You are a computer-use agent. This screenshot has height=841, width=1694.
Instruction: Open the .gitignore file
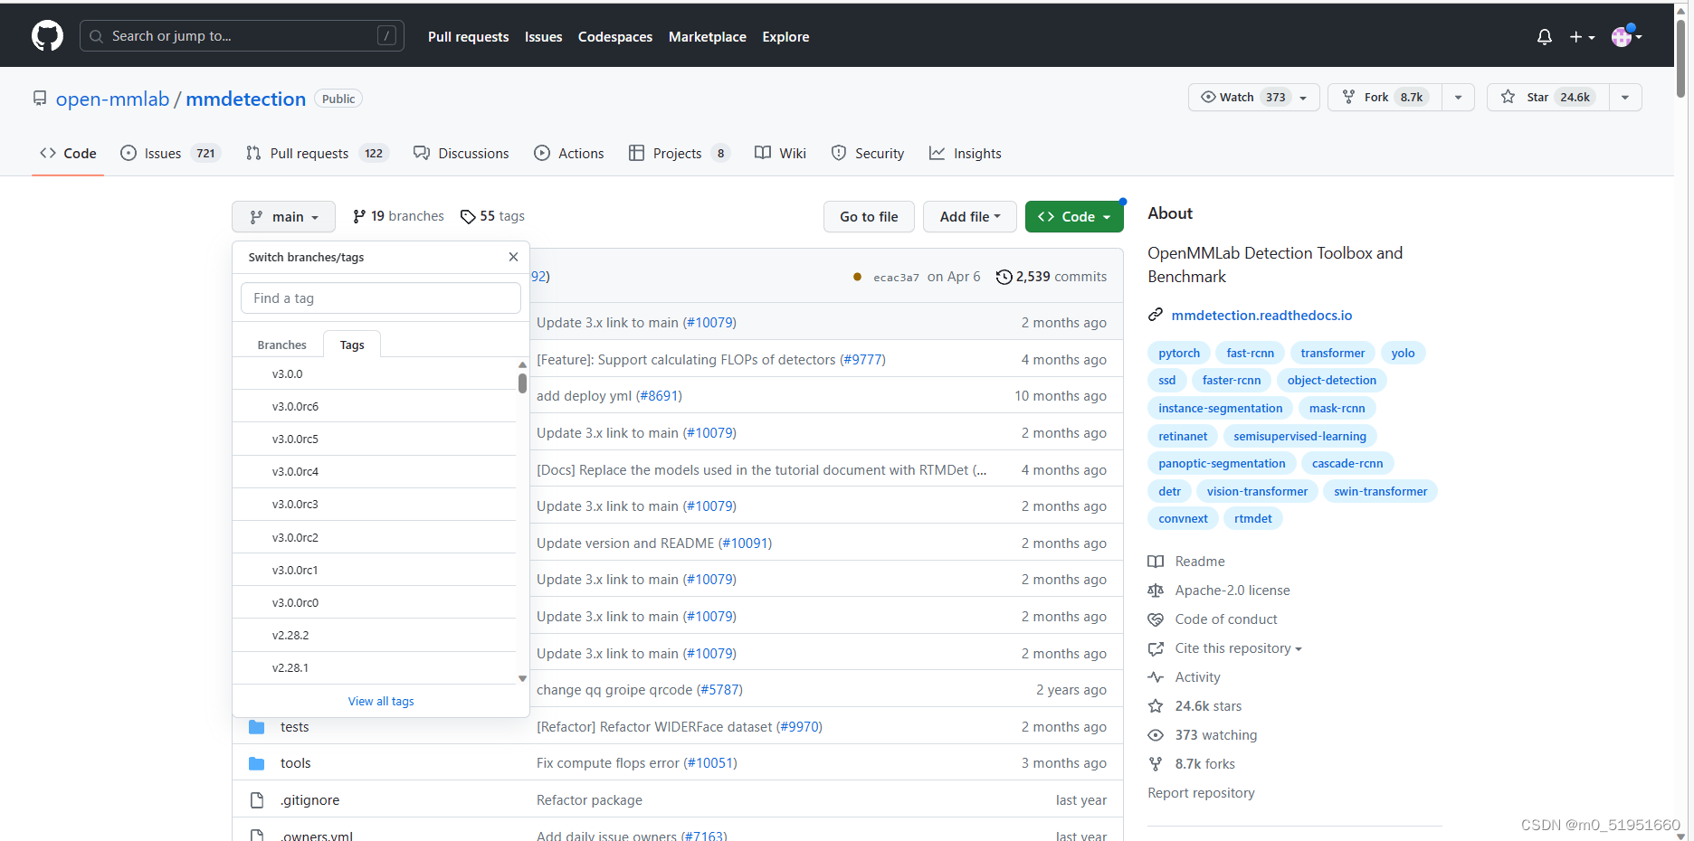(x=309, y=800)
